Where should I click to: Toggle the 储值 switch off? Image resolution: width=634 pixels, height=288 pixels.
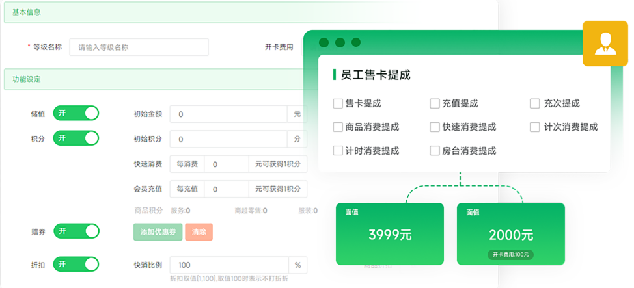pyautogui.click(x=76, y=113)
